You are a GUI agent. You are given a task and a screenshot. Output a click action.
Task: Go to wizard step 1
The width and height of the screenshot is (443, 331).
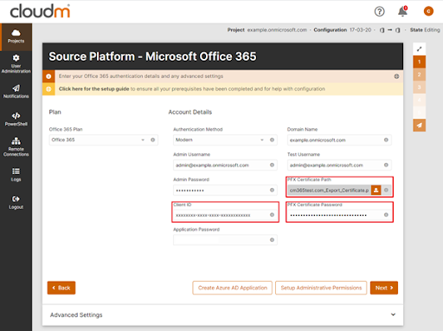point(419,62)
